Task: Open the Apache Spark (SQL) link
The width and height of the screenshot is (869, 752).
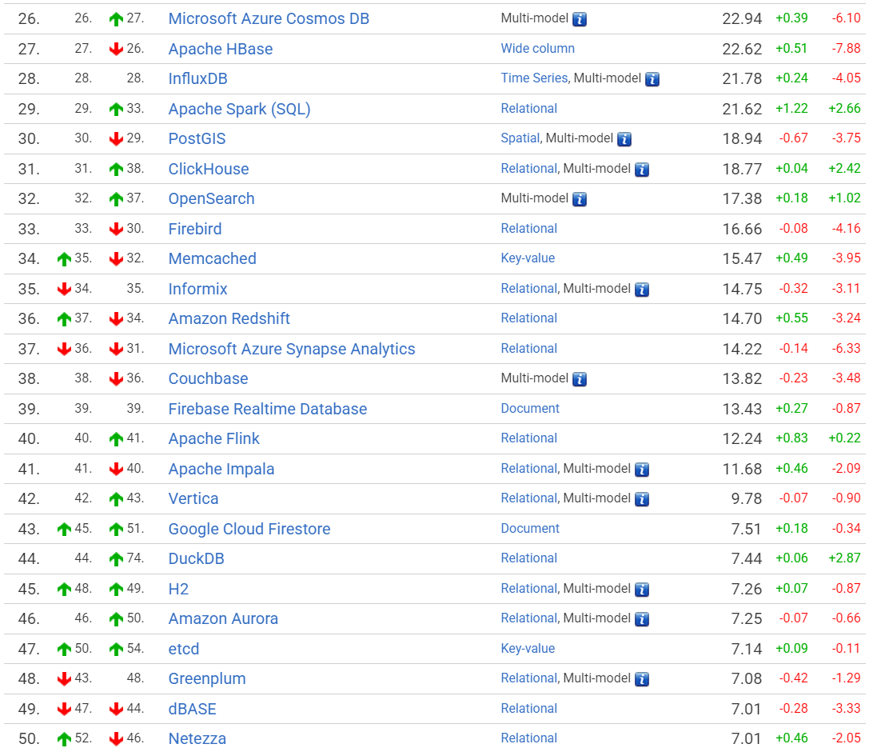Action: (x=239, y=110)
